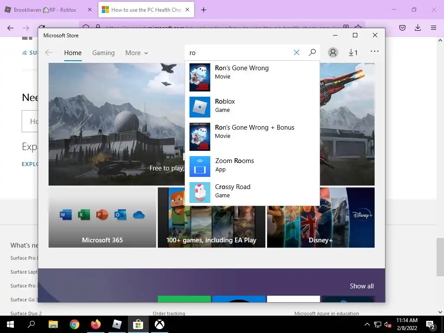Open Windows taskbar search

pos(31,324)
